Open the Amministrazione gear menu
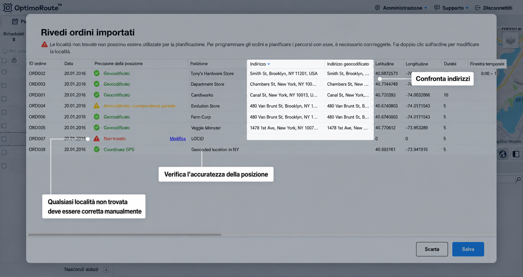 point(377,8)
